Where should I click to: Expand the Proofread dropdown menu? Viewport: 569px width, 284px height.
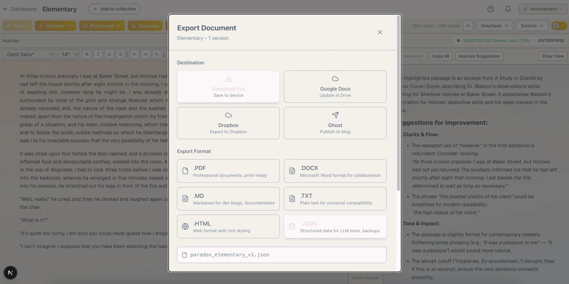pyautogui.click(x=102, y=26)
